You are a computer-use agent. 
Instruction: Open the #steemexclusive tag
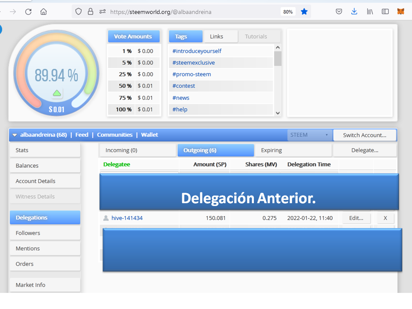194,62
